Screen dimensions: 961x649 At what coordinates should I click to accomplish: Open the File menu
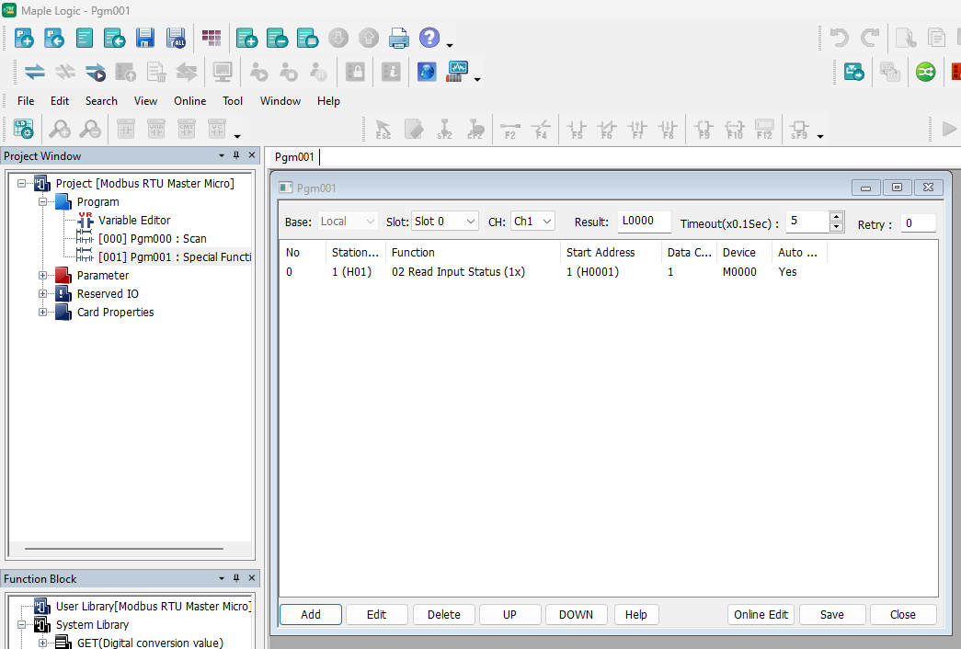click(25, 100)
